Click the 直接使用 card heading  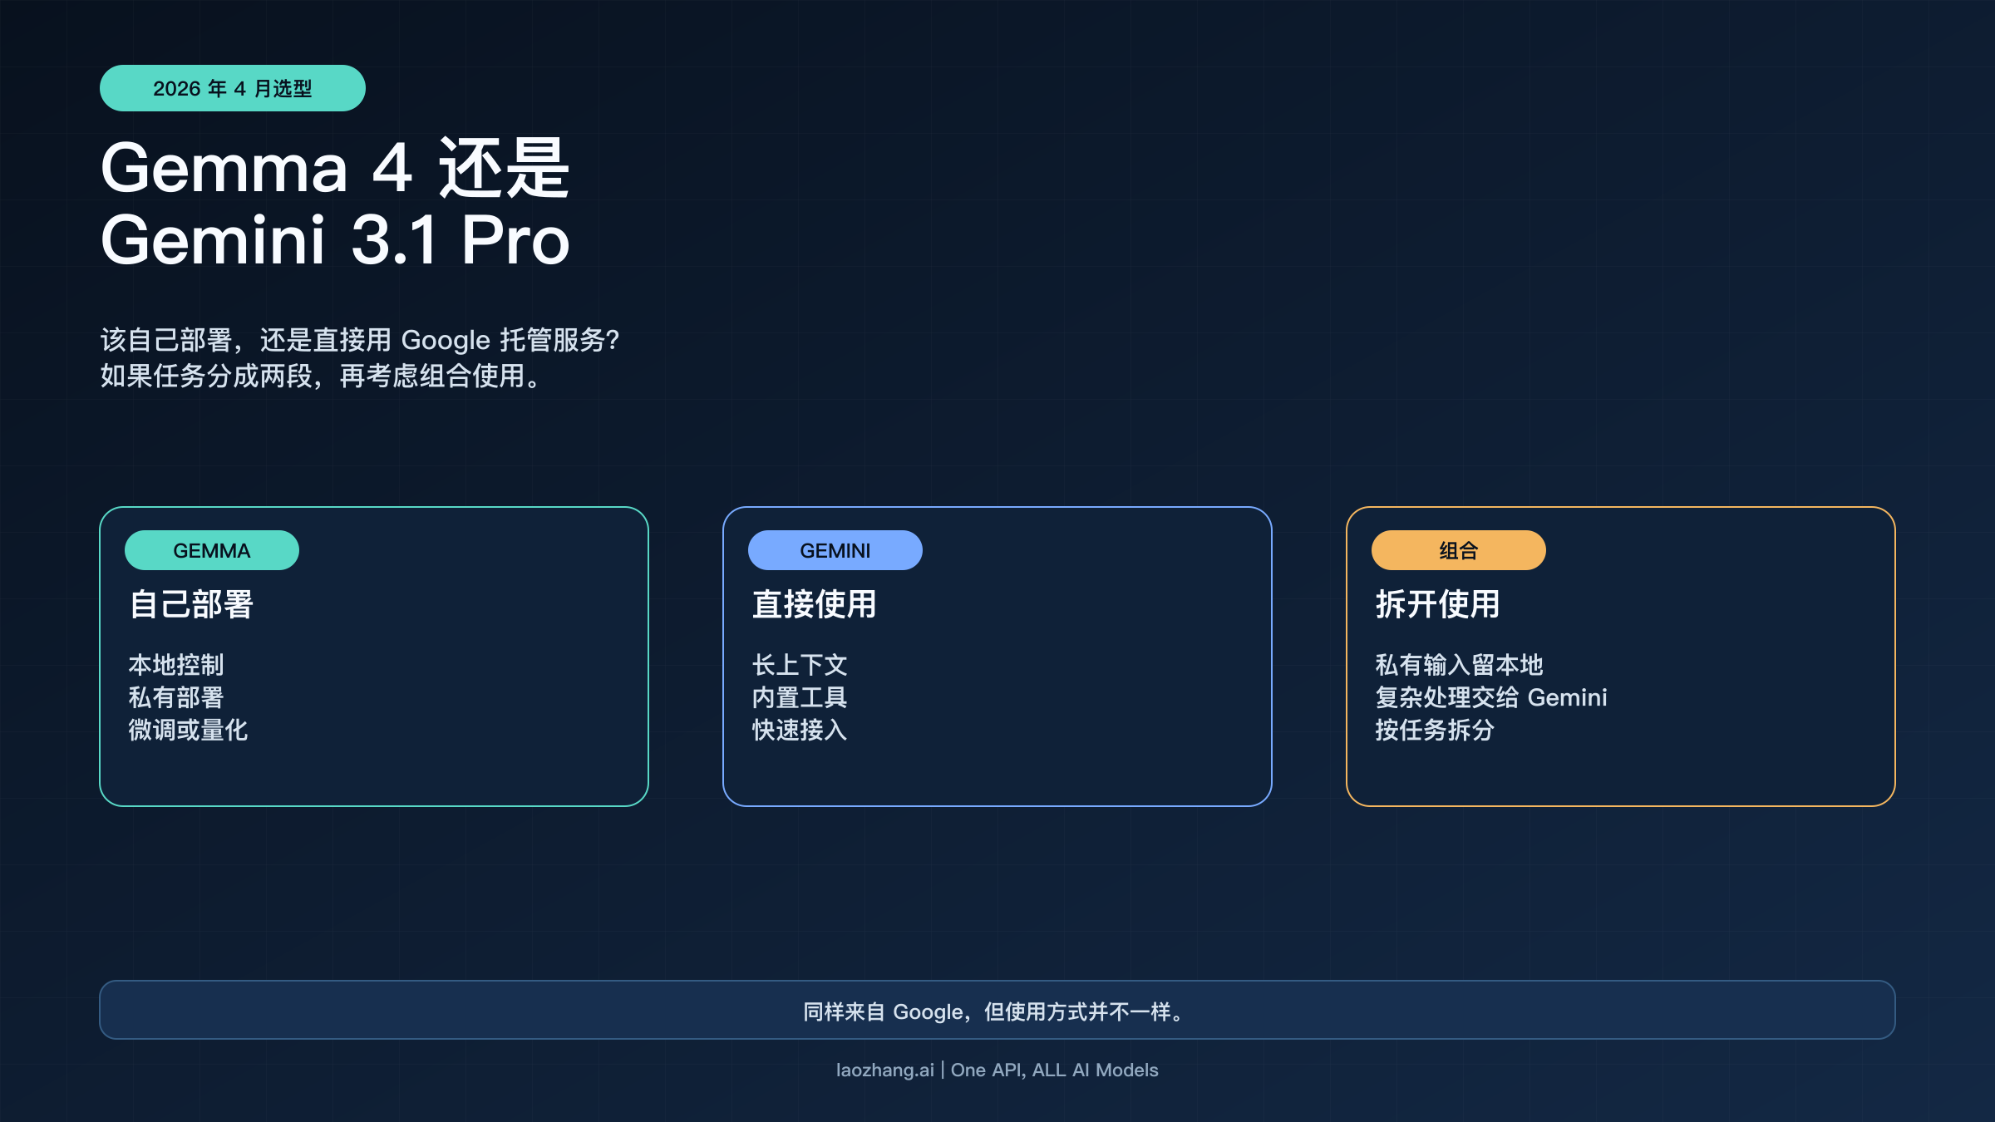point(814,604)
